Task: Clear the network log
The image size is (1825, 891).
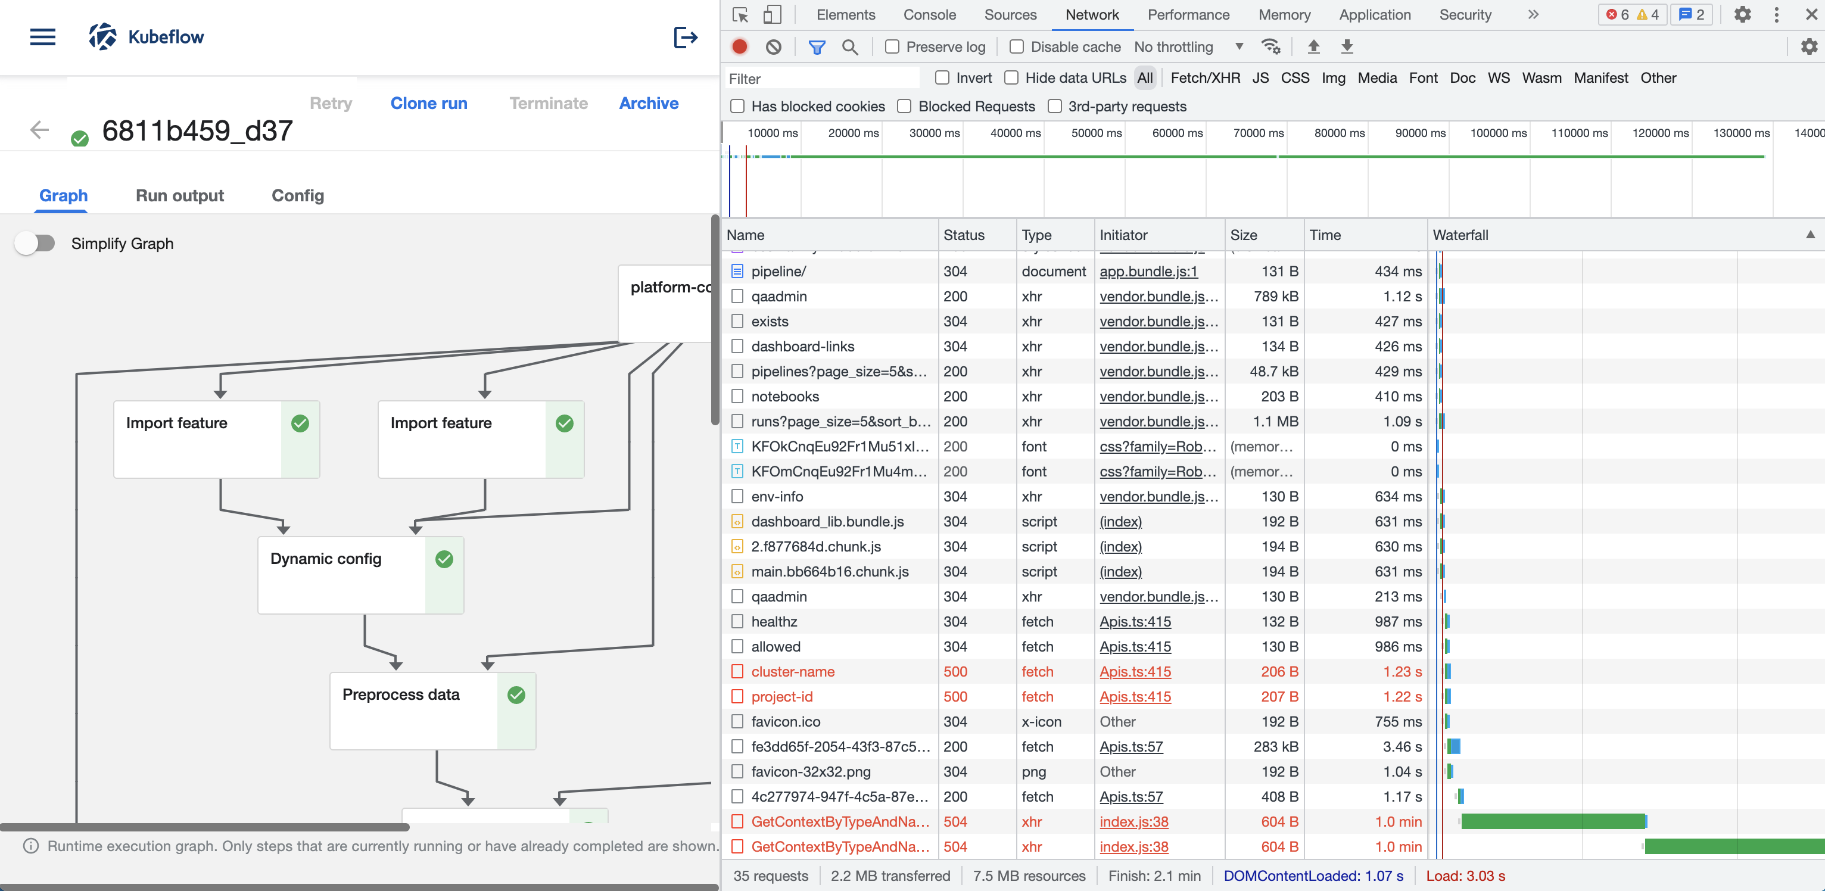Action: tap(773, 46)
